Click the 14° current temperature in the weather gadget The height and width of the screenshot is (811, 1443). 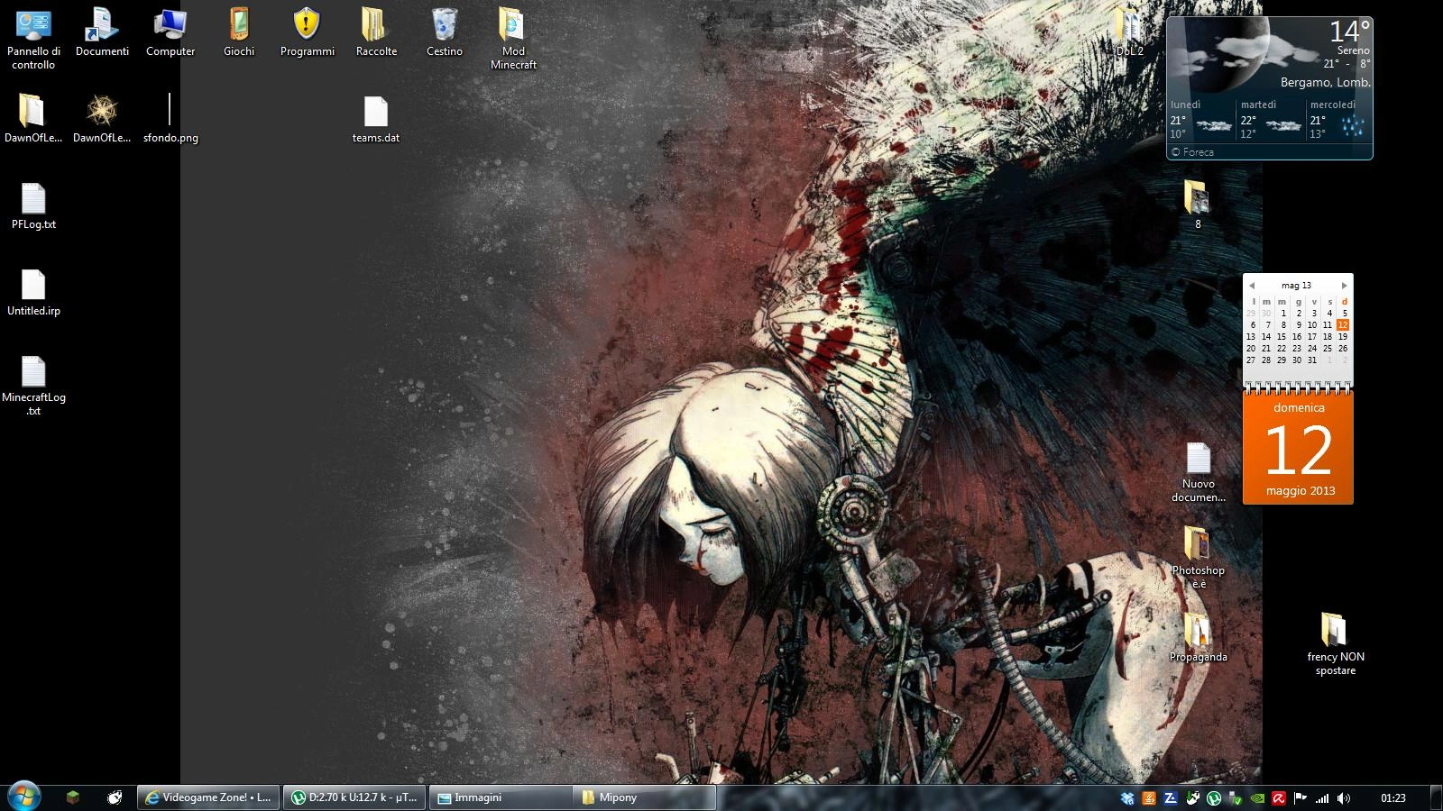tap(1349, 32)
